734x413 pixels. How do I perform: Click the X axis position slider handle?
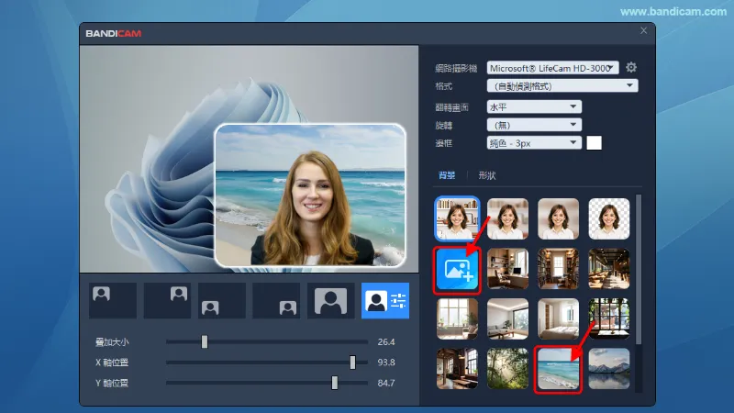352,362
